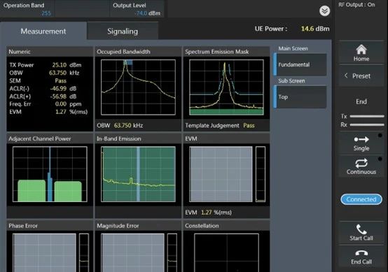Image resolution: width=388 pixels, height=272 pixels.
Task: Open the Occupied Bandwidth graph
Action: [138, 87]
